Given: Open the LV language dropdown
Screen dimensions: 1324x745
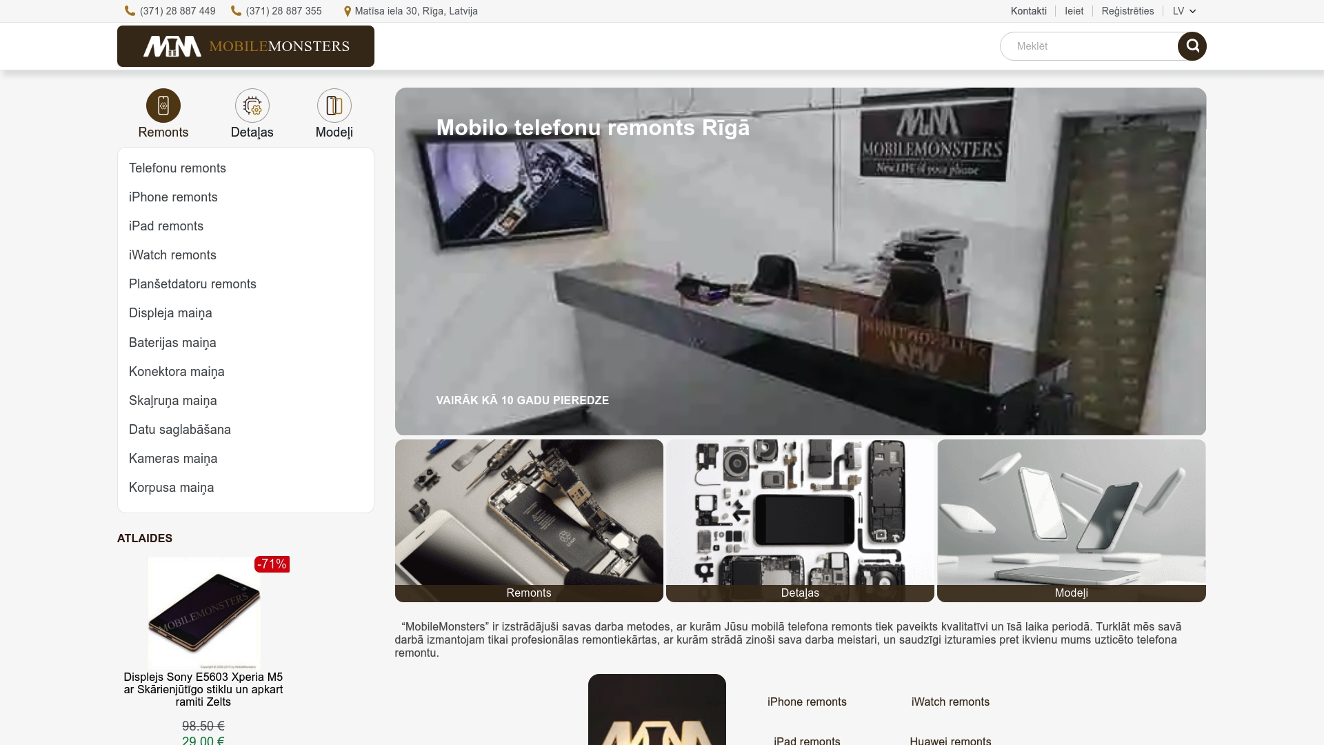Looking at the screenshot, I should pyautogui.click(x=1182, y=10).
